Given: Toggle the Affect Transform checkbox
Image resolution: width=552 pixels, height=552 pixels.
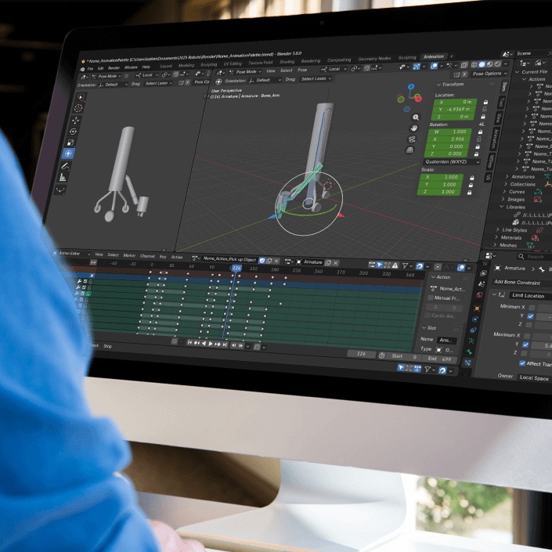Looking at the screenshot, I should pyautogui.click(x=522, y=363).
